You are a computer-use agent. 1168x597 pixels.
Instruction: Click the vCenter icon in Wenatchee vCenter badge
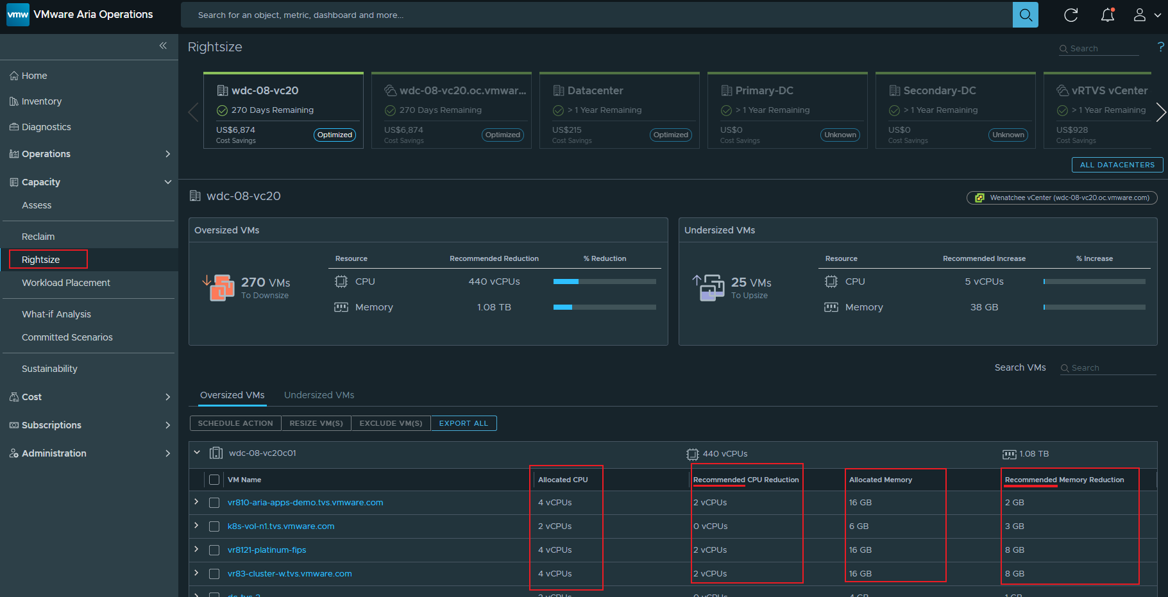click(x=979, y=198)
